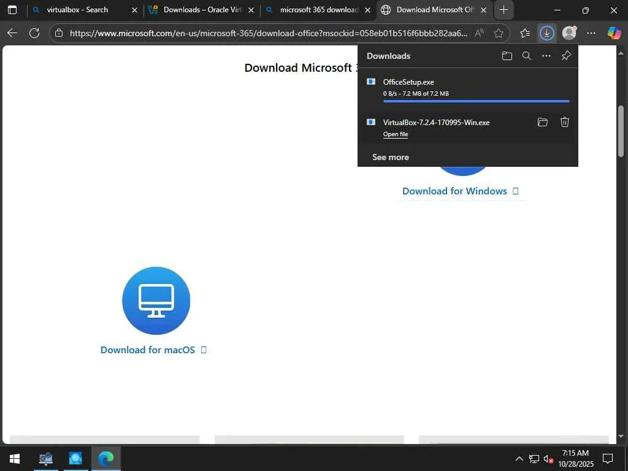Close the Download Microsoft Office tab
Viewport: 628px width, 471px height.
pyautogui.click(x=484, y=10)
